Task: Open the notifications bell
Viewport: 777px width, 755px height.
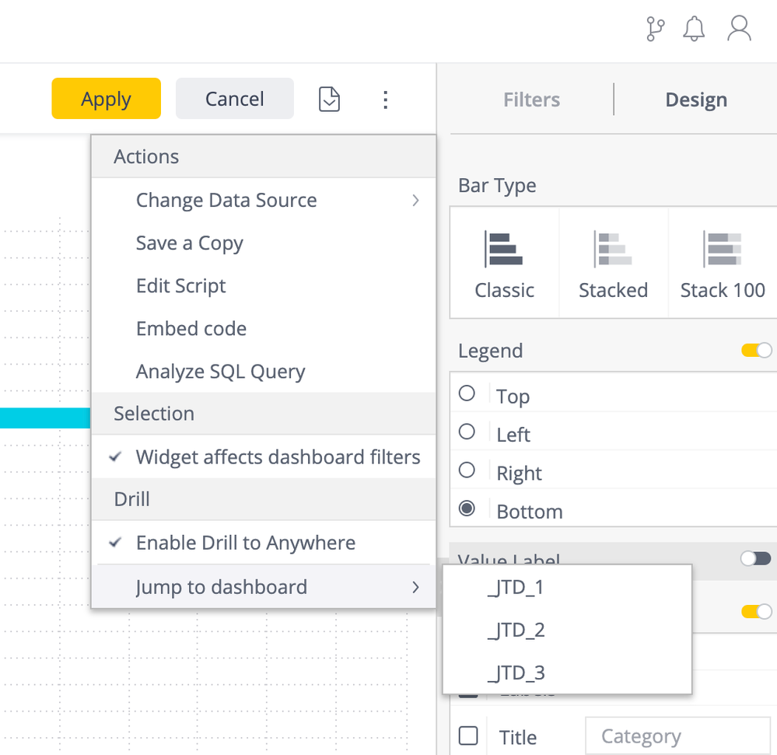Action: point(694,30)
